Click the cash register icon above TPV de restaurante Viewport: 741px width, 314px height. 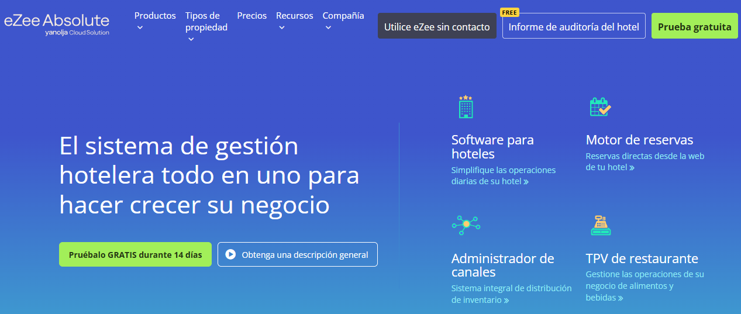tap(601, 225)
